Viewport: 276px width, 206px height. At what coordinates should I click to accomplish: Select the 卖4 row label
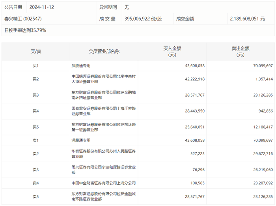click(x=35, y=183)
